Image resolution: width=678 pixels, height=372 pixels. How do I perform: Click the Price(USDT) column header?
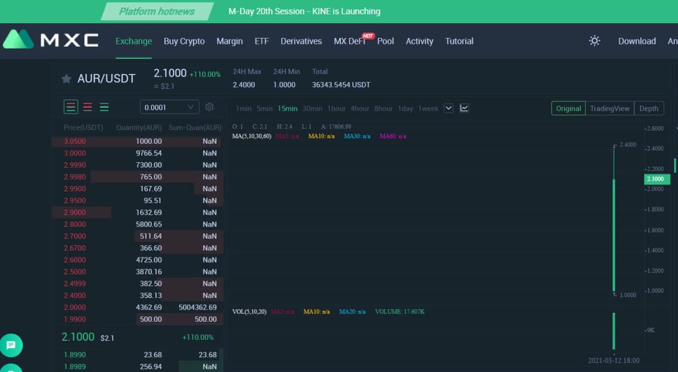click(x=83, y=128)
